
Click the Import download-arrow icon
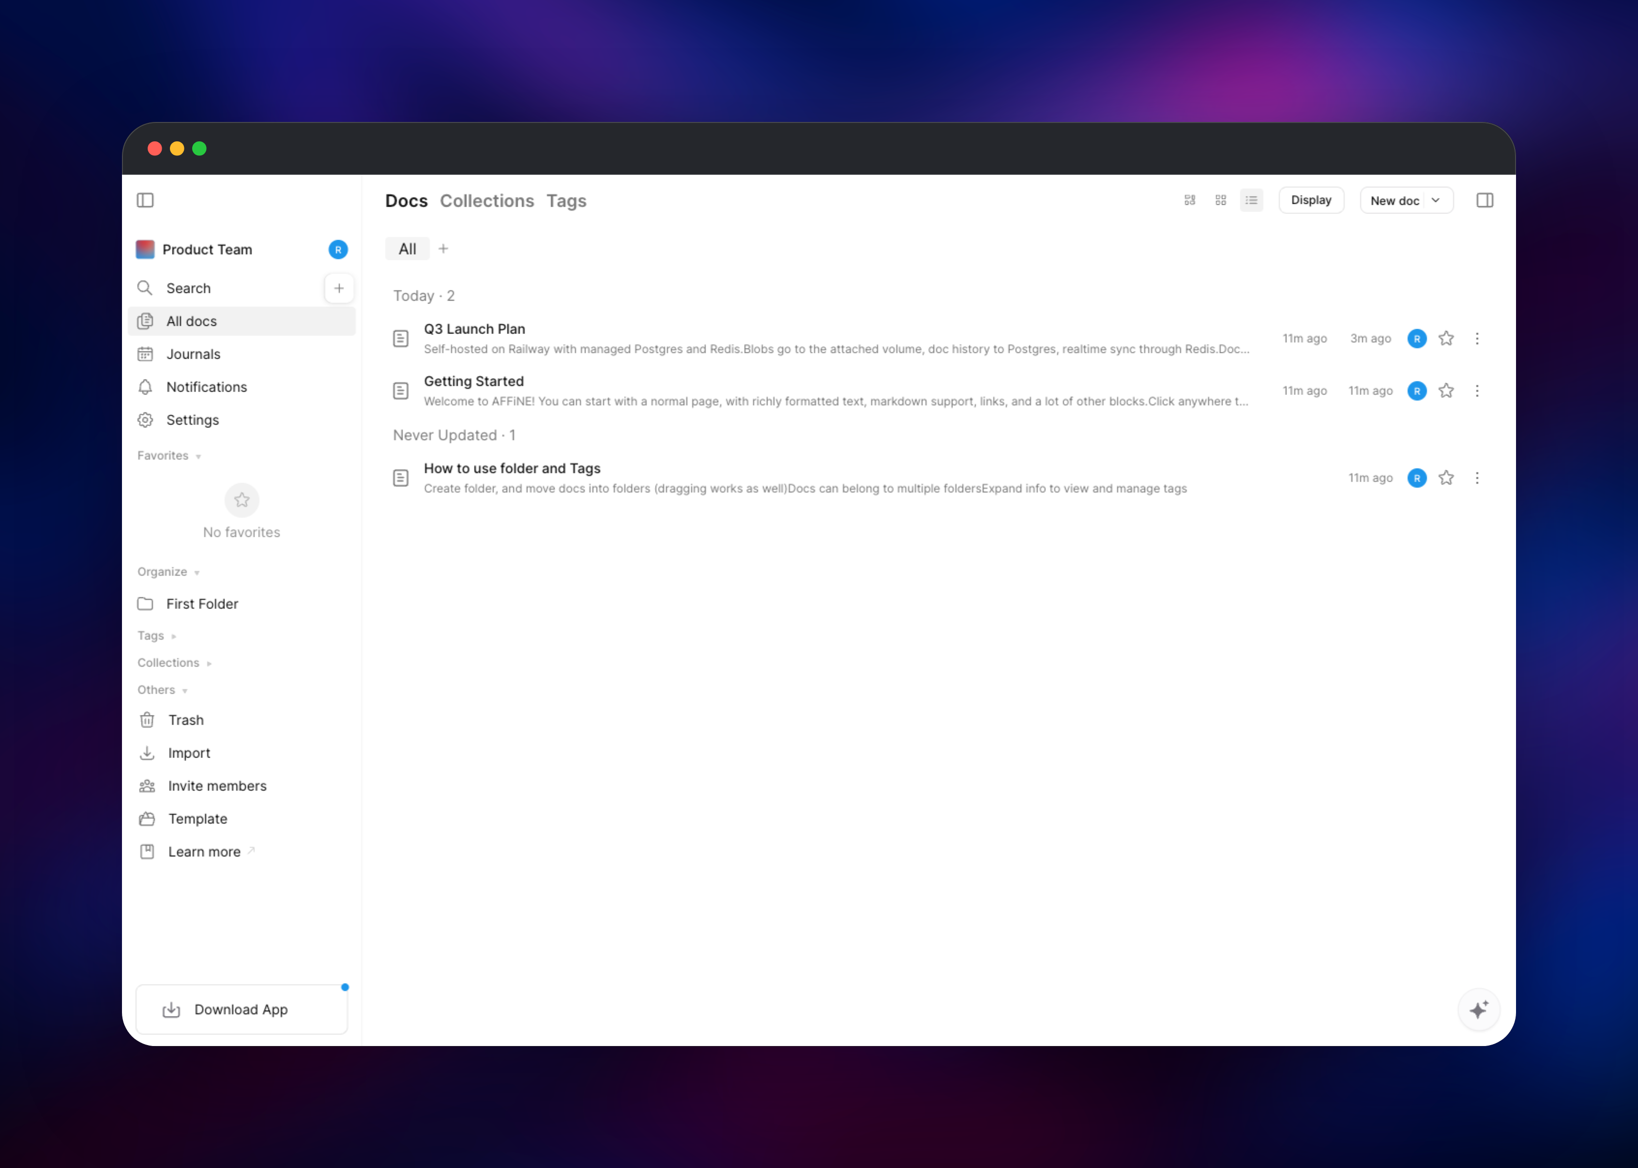[x=147, y=753]
